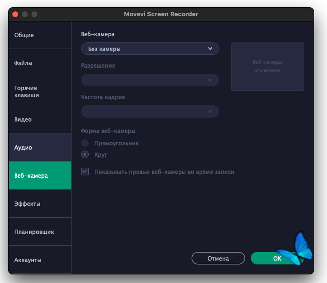Open the Общие settings tab
Image resolution: width=327 pixels, height=283 pixels.
40,35
